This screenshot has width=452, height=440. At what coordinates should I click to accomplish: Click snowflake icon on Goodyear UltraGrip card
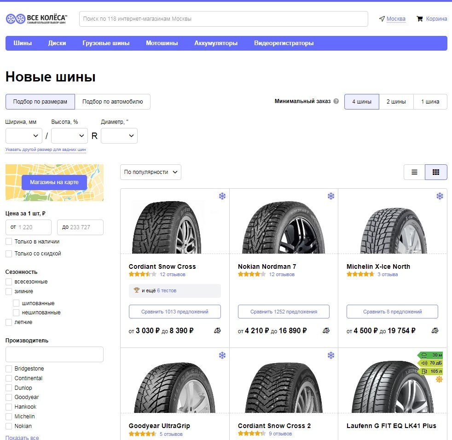point(222,355)
